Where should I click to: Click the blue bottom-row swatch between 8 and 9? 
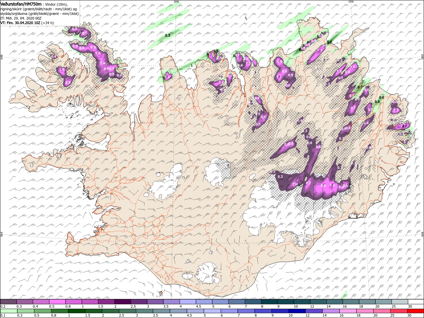pos(263,311)
